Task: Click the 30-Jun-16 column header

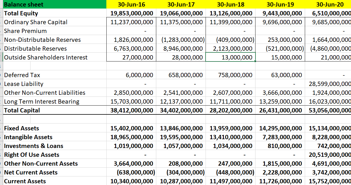Action: tap(130, 5)
